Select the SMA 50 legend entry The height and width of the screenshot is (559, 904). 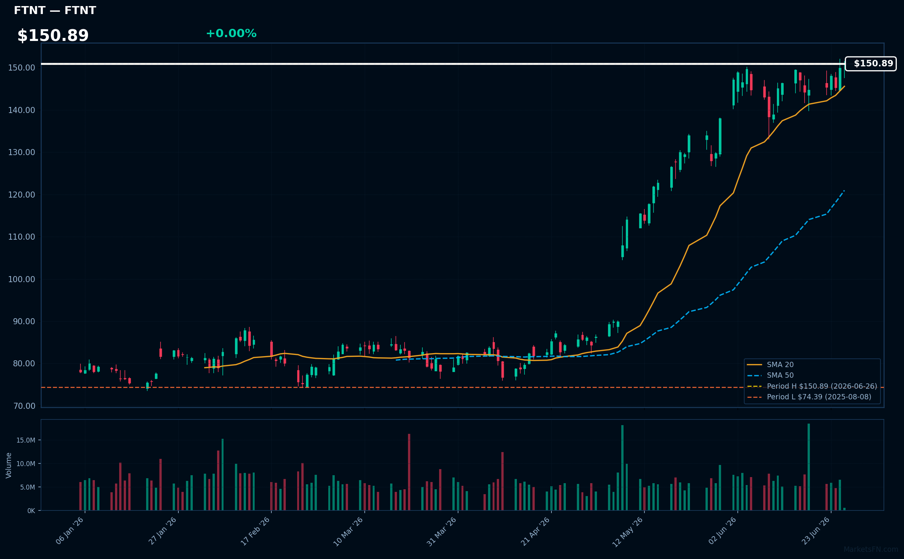(770, 375)
